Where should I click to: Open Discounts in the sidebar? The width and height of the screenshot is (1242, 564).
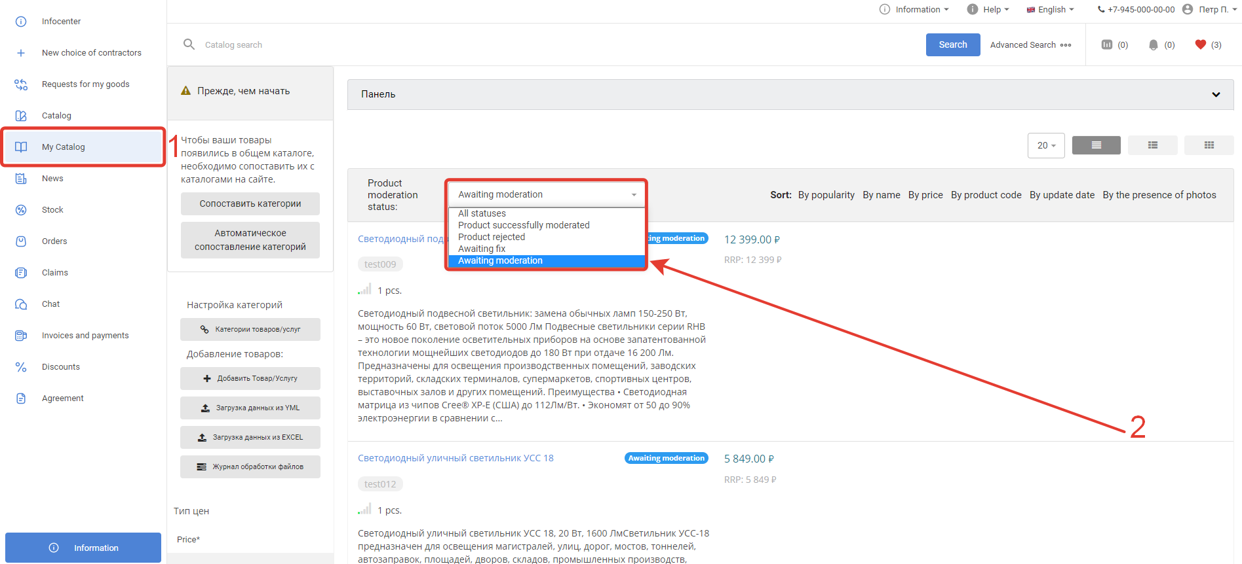pyautogui.click(x=60, y=367)
